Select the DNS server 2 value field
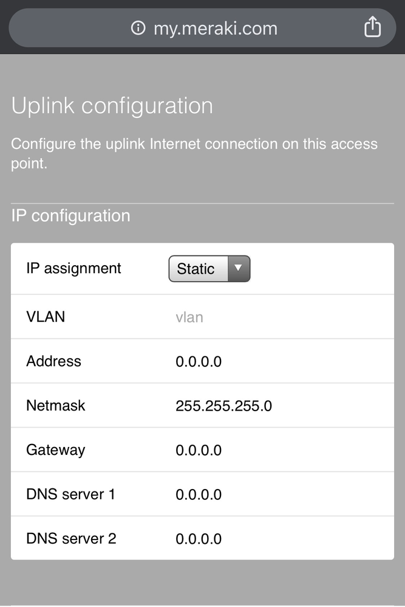This screenshot has width=405, height=607. (199, 539)
